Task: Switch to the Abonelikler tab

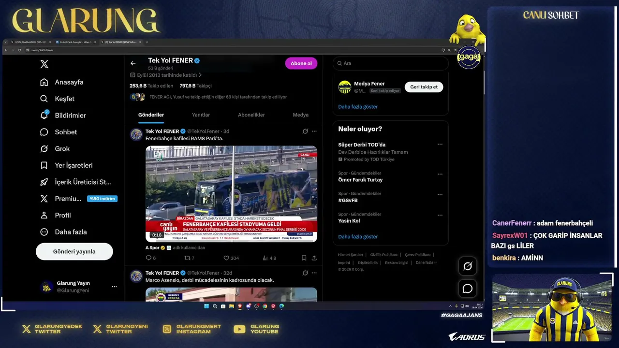Action: pyautogui.click(x=251, y=115)
